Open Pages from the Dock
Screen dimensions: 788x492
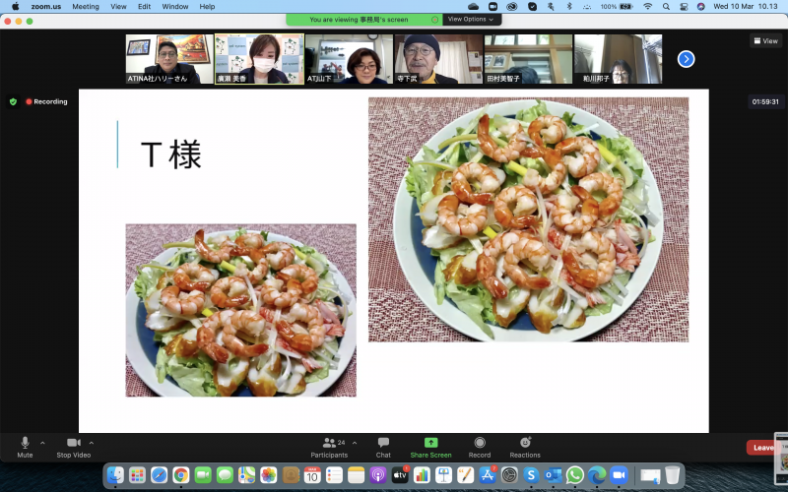click(465, 474)
